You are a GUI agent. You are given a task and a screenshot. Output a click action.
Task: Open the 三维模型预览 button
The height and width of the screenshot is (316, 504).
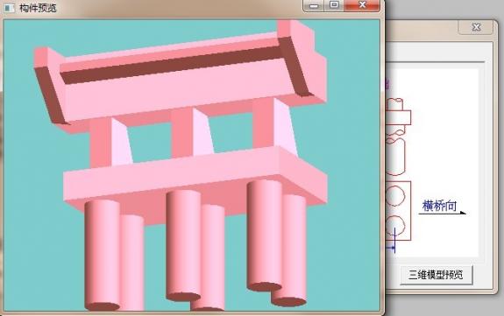(436, 275)
